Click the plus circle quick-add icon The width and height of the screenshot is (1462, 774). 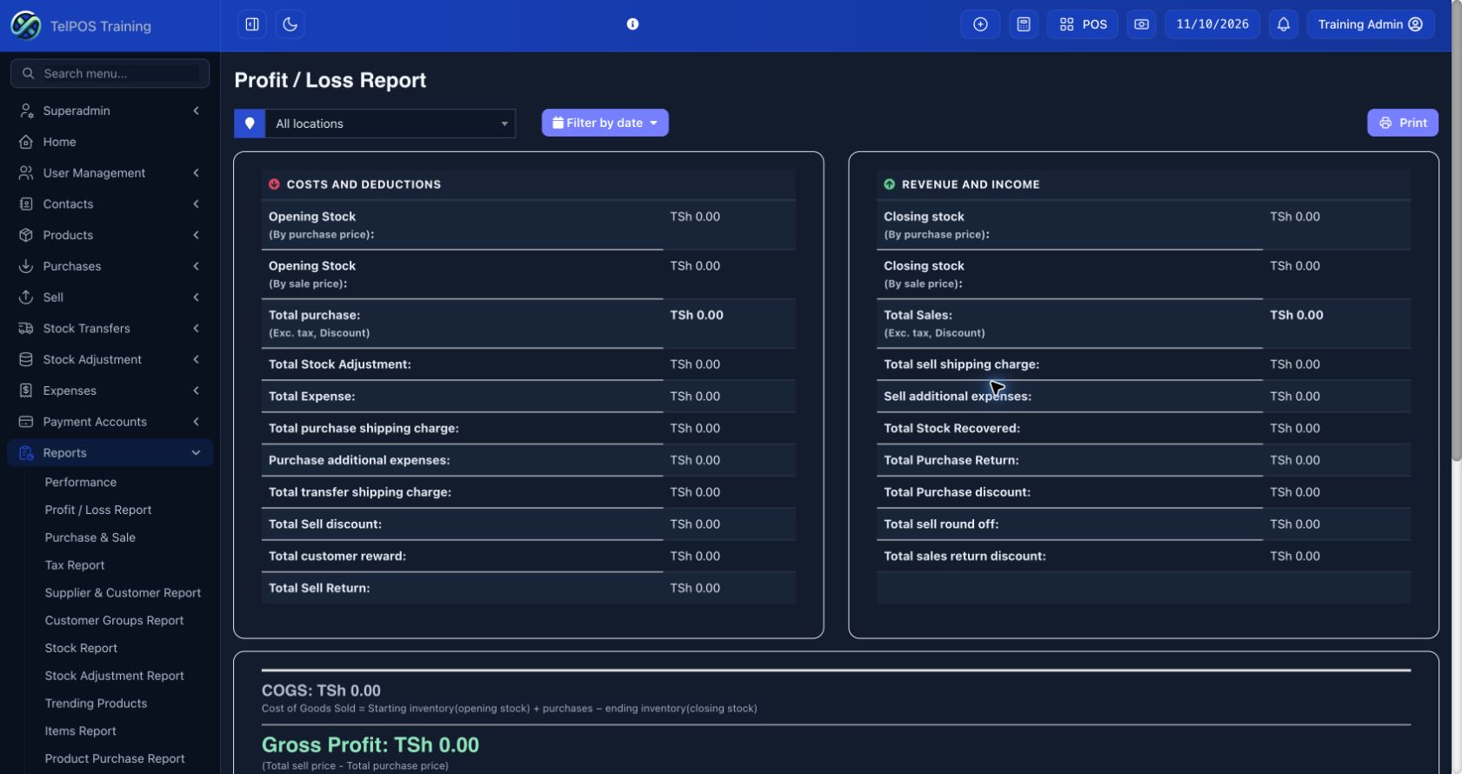coord(980,24)
